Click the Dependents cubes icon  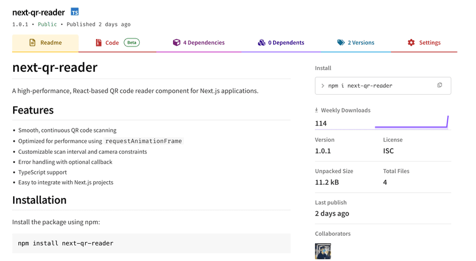pyautogui.click(x=262, y=43)
